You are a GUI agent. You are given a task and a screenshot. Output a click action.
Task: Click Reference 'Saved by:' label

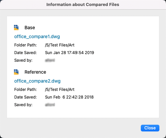click(23, 105)
